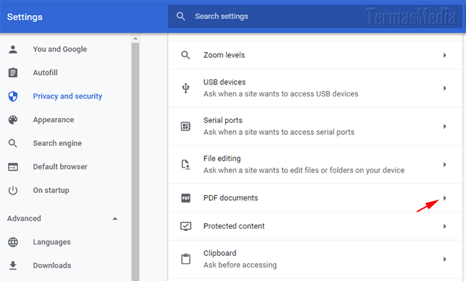Image resolution: width=466 pixels, height=281 pixels.
Task: Expand Protected content with its arrow
Action: pos(444,226)
